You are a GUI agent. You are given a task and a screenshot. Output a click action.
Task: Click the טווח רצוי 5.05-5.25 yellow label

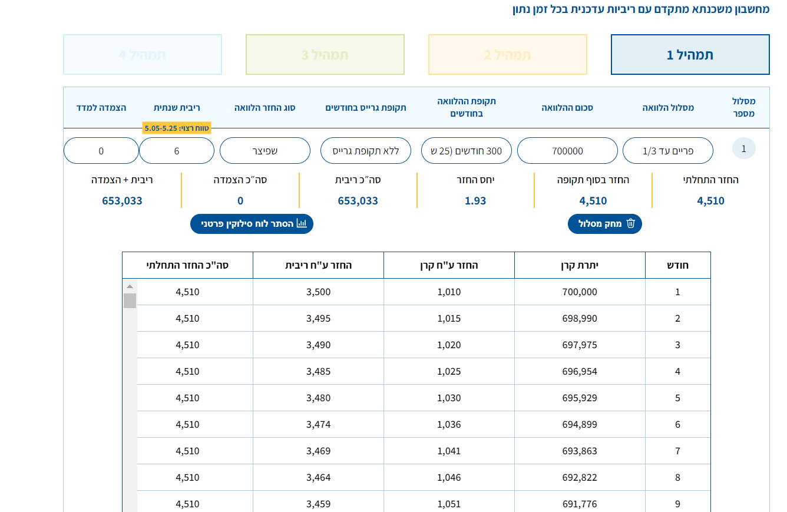pos(177,128)
